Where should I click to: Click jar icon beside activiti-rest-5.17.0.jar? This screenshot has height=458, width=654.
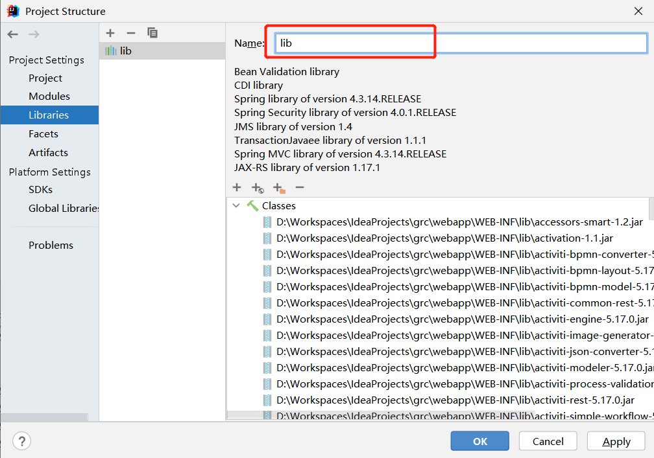(267, 400)
